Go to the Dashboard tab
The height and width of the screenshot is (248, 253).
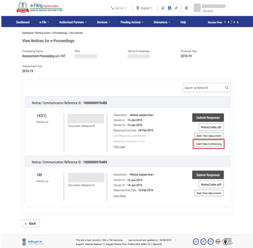click(23, 22)
